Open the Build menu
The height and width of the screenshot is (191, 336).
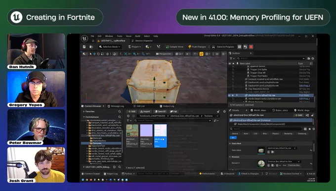pos(137,36)
